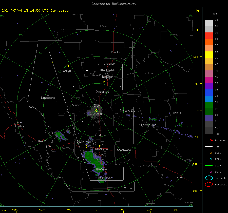Viewport: 228px width, 213px height.
Task: Click the Sundre town label
Action: pos(77,105)
